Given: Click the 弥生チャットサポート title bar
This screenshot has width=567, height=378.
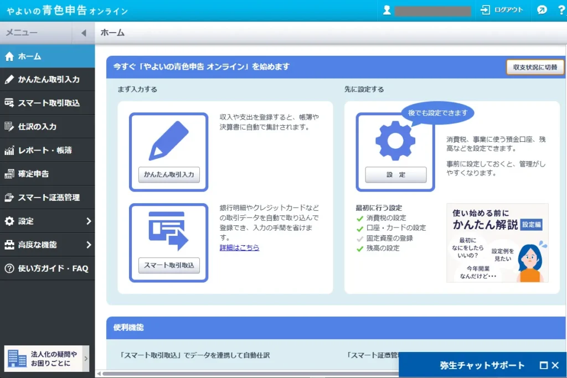Looking at the screenshot, I should coord(482,365).
